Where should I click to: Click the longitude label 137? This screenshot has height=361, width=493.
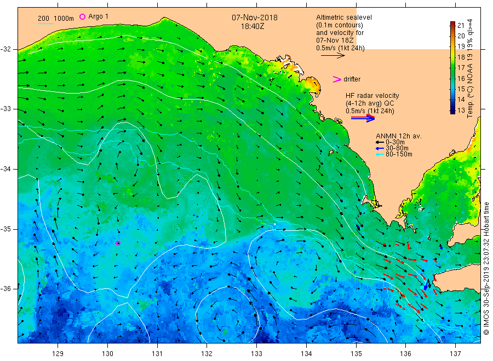point(455,354)
